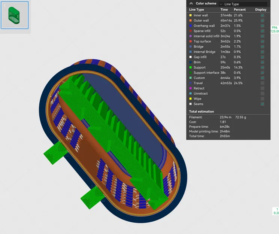Click the dark blue Brim swatch
This screenshot has height=234, width=279.
click(x=191, y=62)
